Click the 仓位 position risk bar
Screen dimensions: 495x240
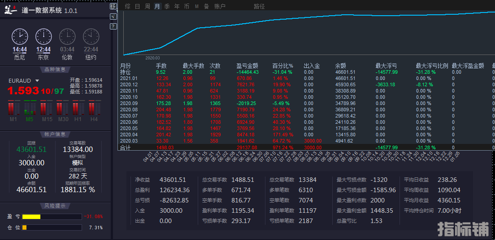52,227
